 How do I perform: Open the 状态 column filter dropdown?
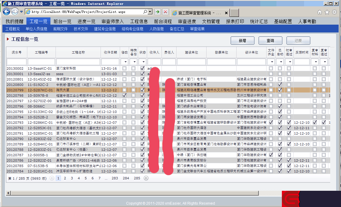coord(143,62)
